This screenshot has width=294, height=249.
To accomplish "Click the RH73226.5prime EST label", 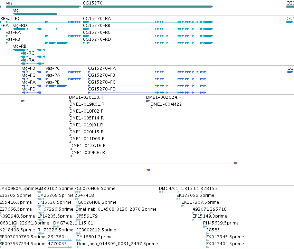I will 56,230.
